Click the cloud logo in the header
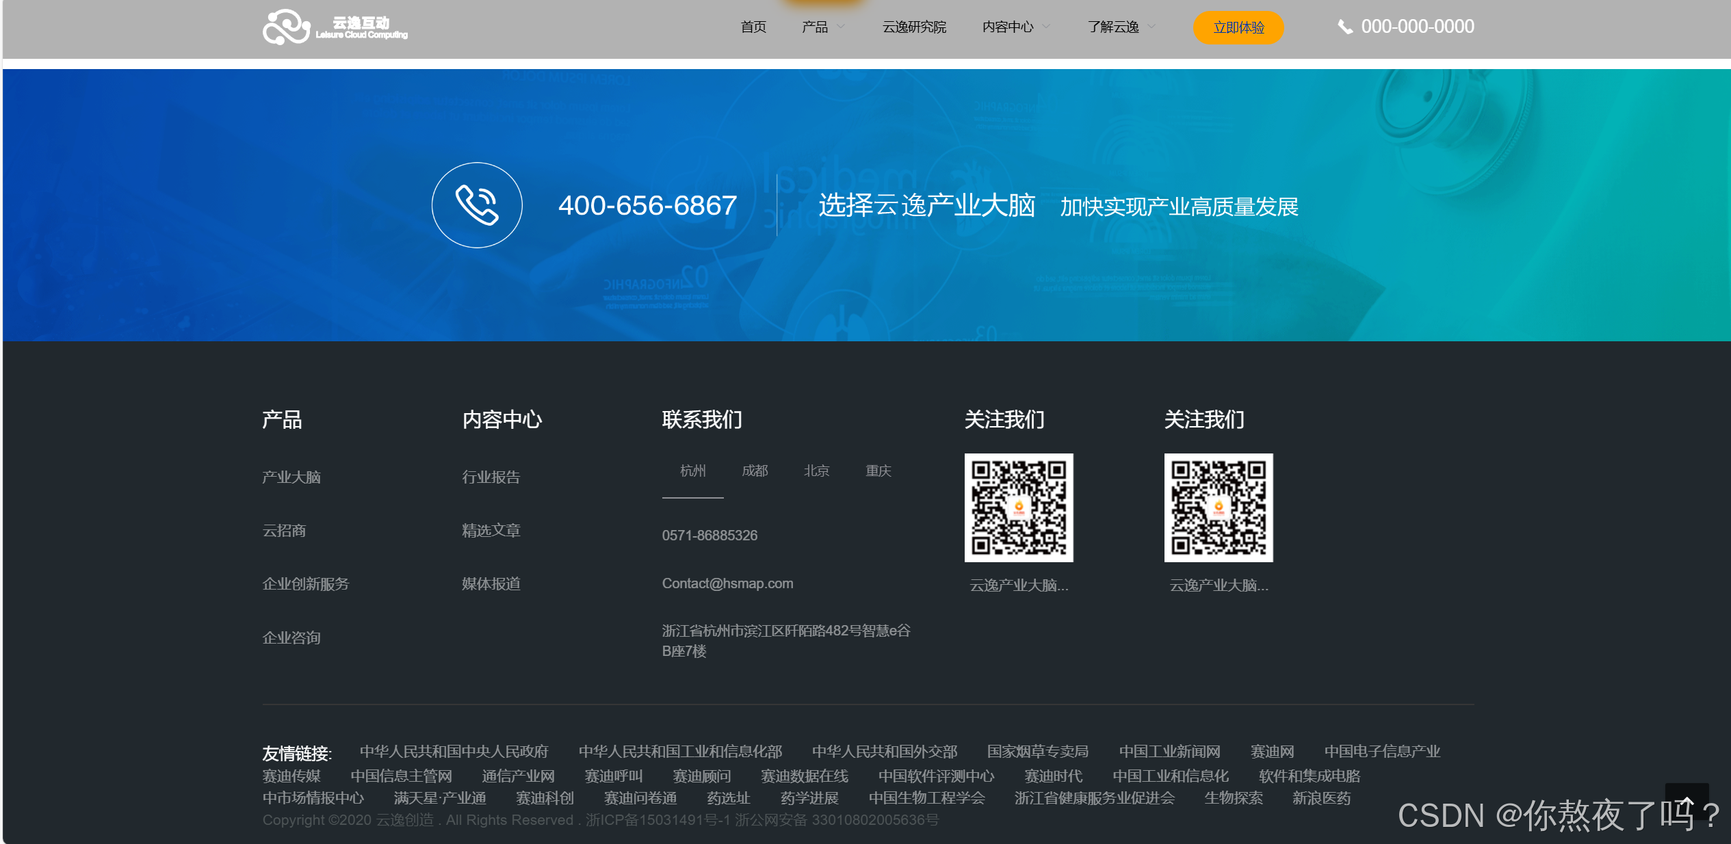 pos(335,27)
